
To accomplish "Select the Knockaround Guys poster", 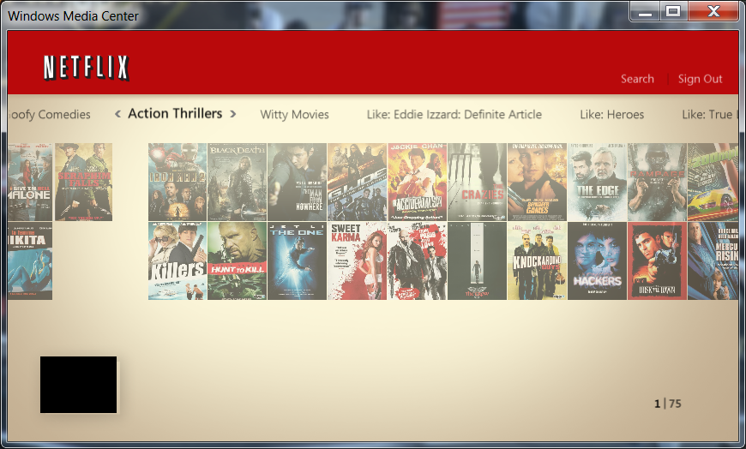I will [537, 260].
